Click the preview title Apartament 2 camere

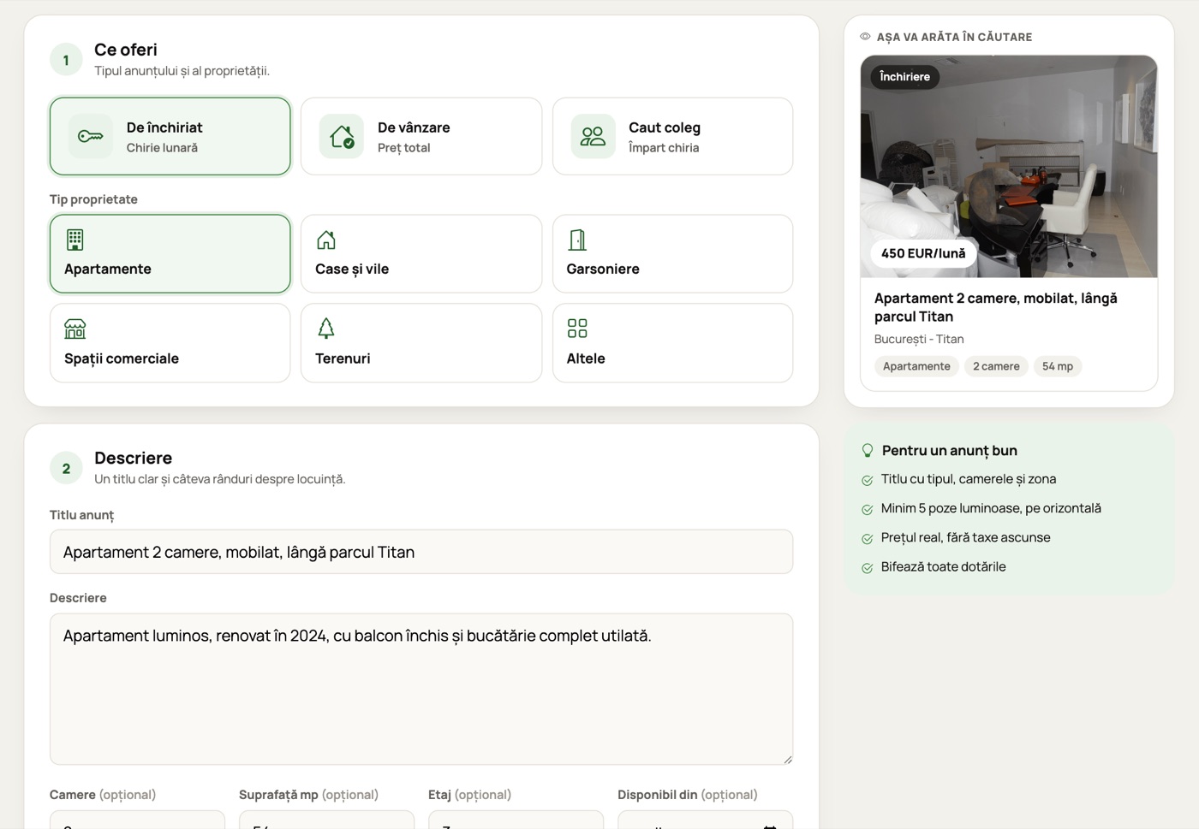point(995,307)
